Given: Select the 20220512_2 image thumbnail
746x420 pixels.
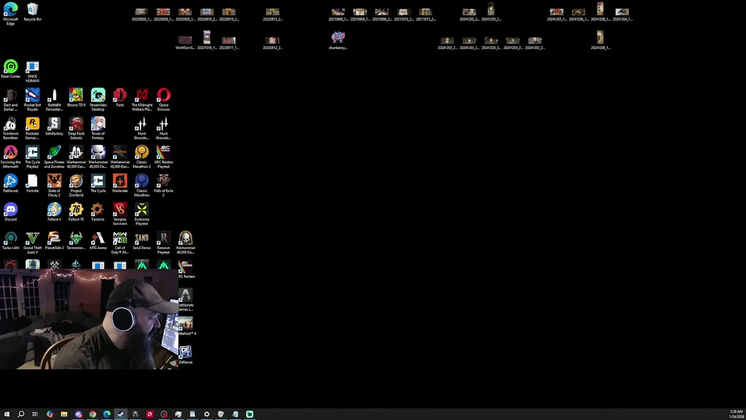Looking at the screenshot, I should (x=273, y=43).
